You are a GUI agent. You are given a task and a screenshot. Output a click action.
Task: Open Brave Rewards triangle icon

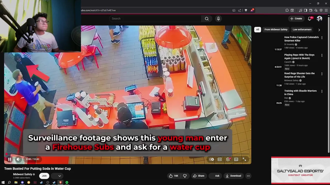click(252, 10)
